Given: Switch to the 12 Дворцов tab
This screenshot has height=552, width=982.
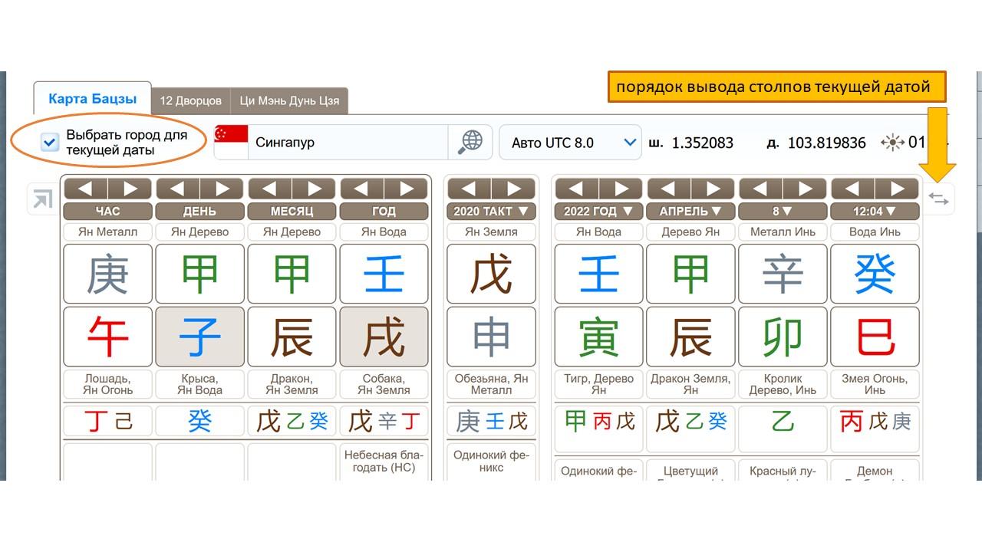Looking at the screenshot, I should pos(190,100).
